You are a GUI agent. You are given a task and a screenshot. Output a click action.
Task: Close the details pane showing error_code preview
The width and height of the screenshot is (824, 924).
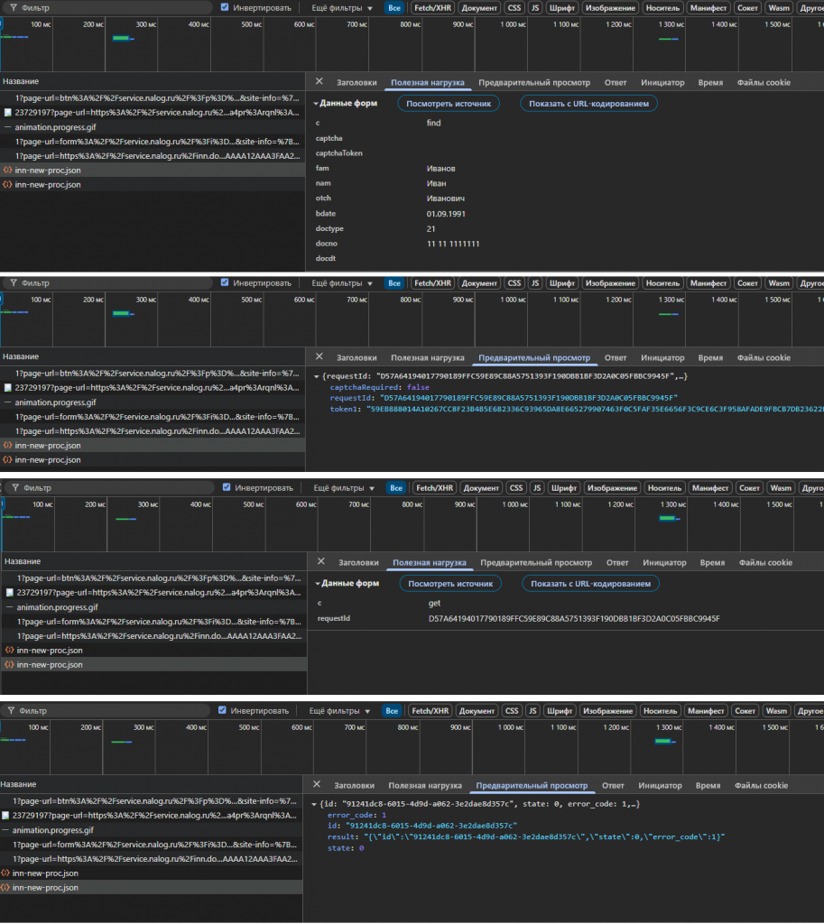click(x=317, y=784)
